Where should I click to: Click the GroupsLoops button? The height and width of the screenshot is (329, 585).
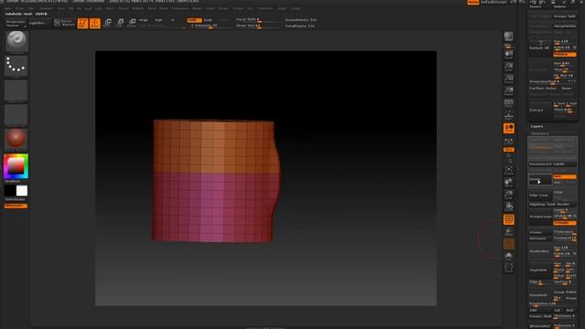(540, 217)
